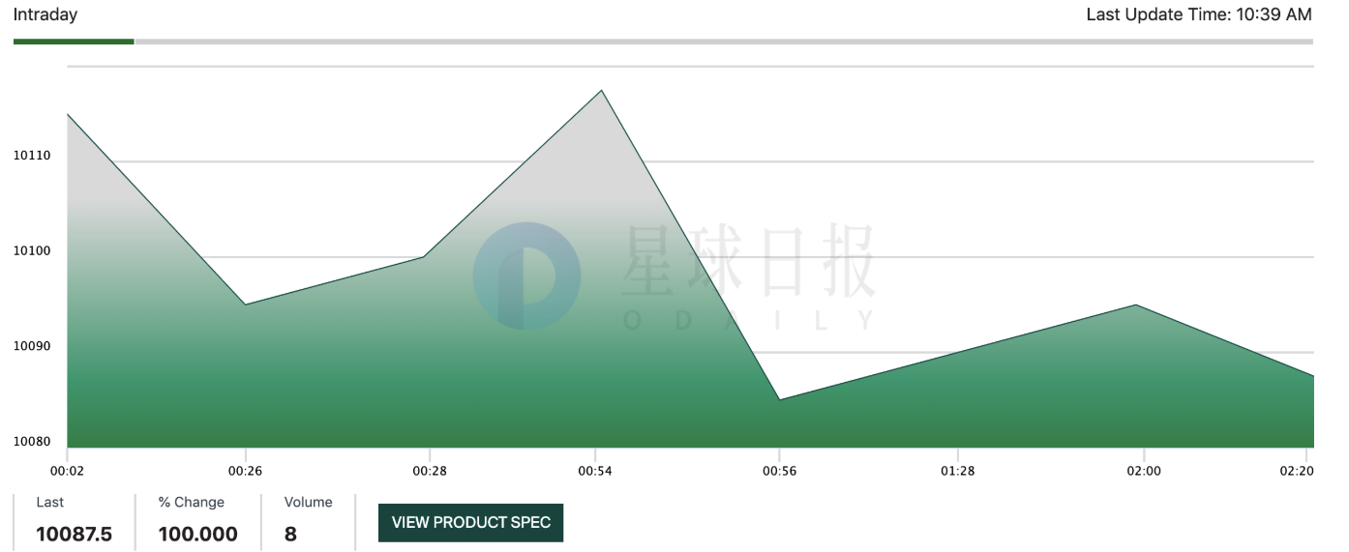Click the "% Change" label

[192, 503]
